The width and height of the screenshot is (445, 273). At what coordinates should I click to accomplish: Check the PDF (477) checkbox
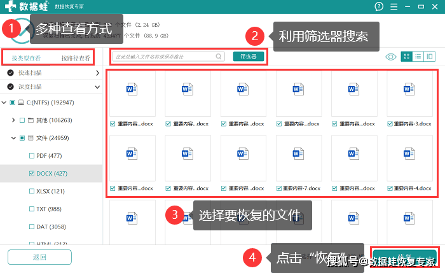[32, 155]
